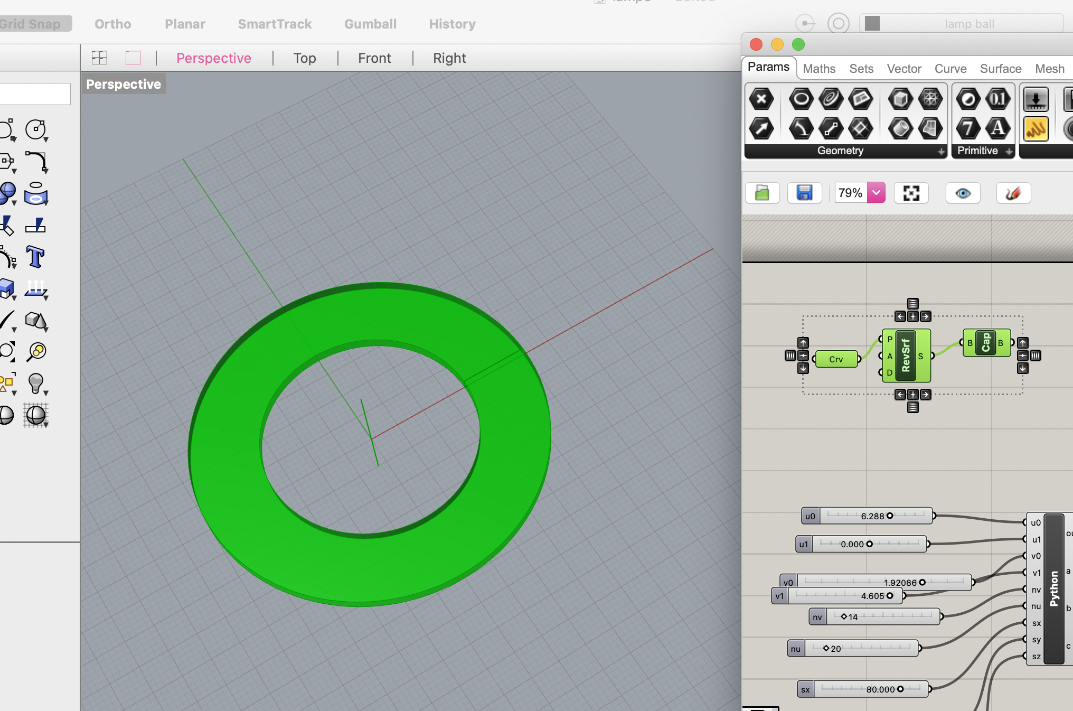Toggle the single-viewport maximize icon

(x=133, y=58)
